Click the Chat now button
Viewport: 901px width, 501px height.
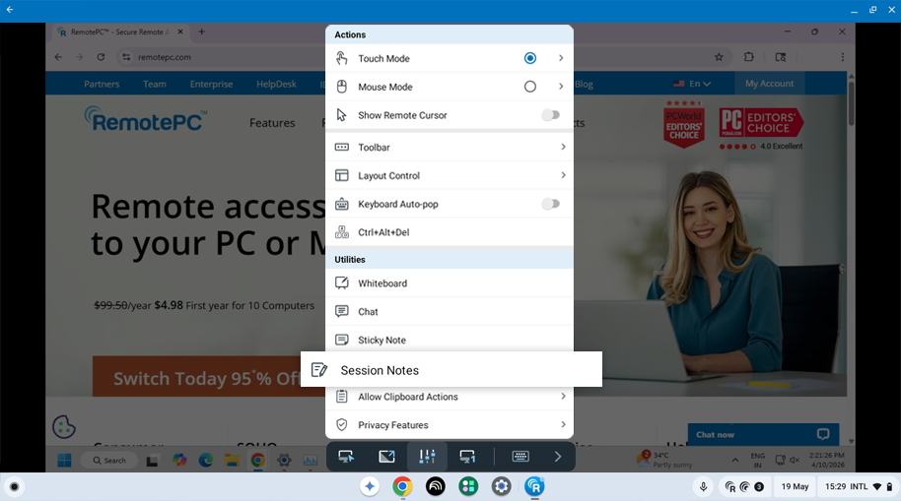click(763, 434)
